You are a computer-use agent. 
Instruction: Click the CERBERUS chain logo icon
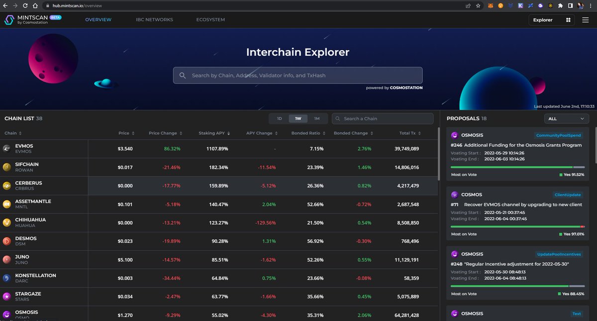coord(7,186)
